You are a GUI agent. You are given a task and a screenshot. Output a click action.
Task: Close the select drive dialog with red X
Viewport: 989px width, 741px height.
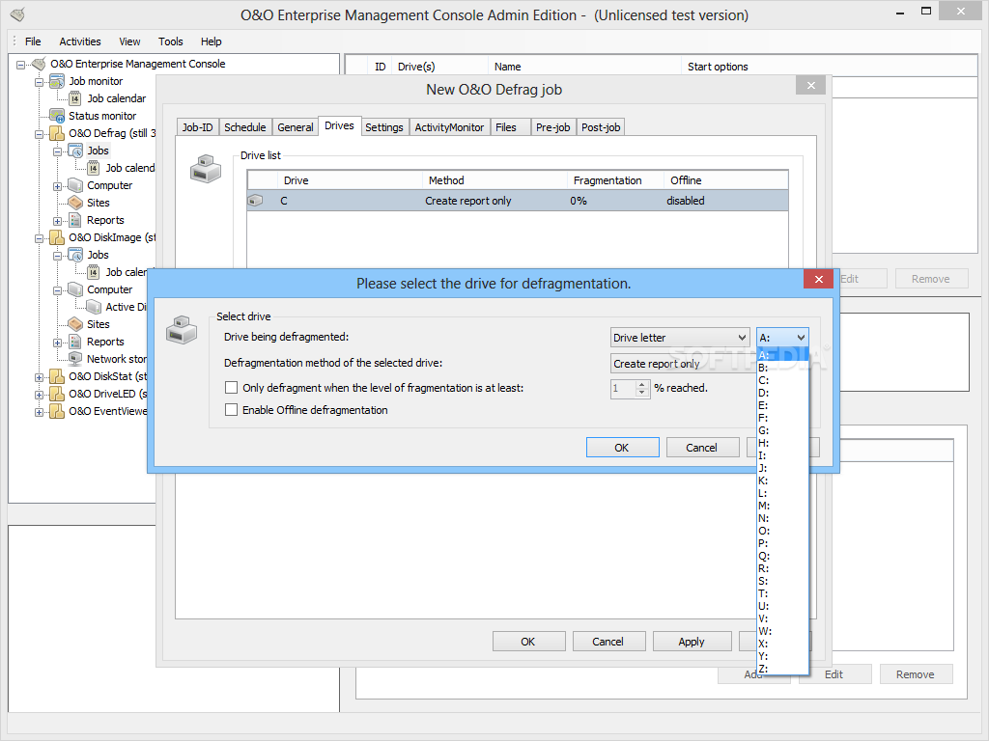pos(819,279)
